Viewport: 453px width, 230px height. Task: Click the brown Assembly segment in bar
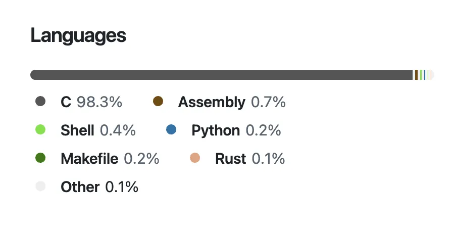click(x=416, y=75)
